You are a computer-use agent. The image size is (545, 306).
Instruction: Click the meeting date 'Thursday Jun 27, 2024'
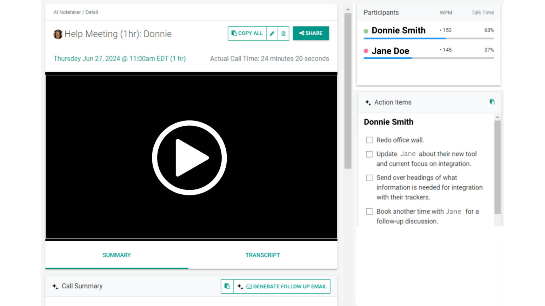coord(120,59)
